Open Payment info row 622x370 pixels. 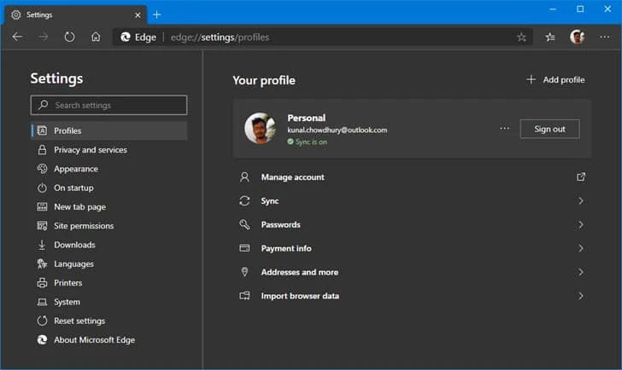[412, 248]
